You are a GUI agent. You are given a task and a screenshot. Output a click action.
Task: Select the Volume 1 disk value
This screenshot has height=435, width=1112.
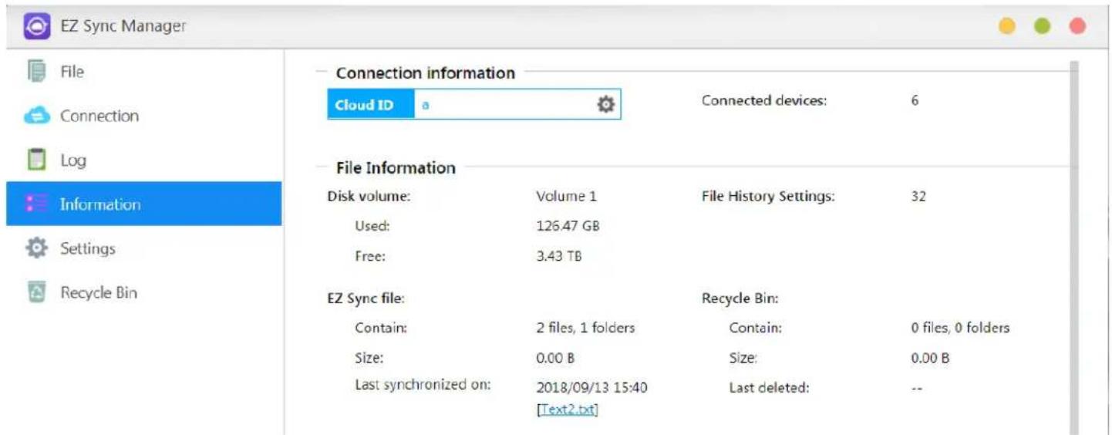(x=566, y=197)
